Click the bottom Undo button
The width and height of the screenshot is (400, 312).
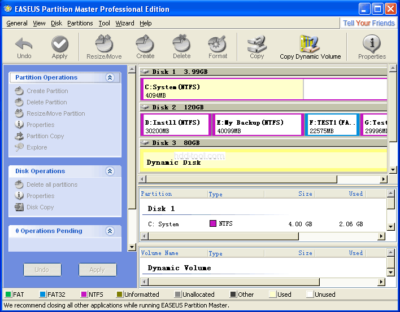42,270
